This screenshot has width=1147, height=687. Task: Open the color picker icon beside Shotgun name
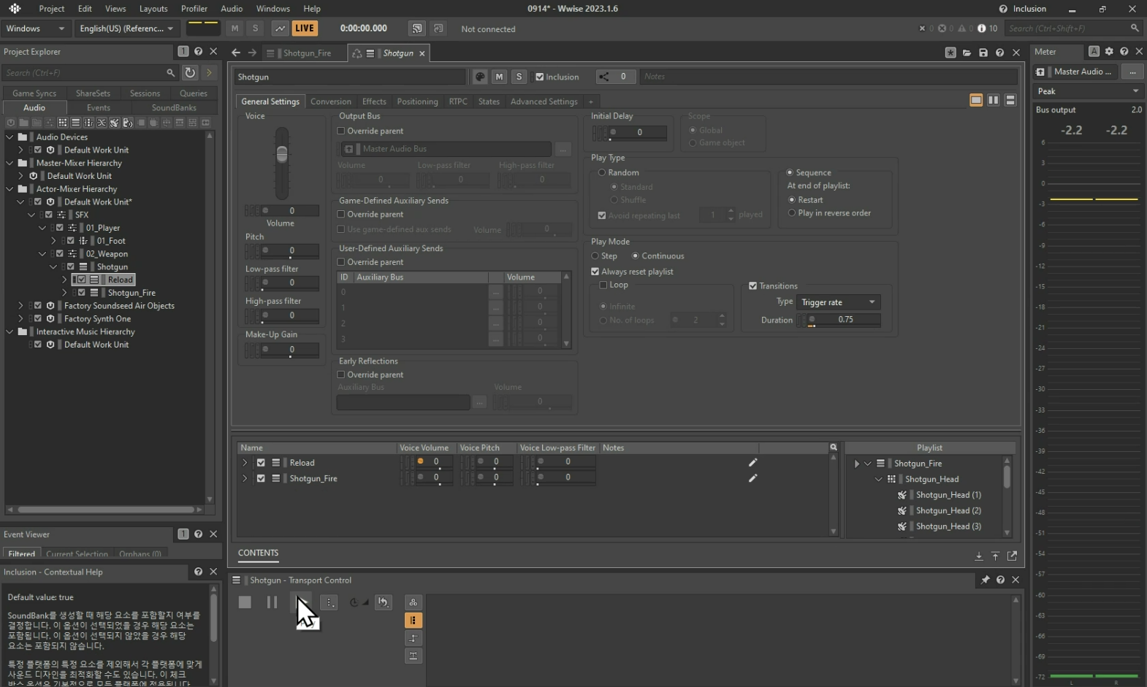480,77
